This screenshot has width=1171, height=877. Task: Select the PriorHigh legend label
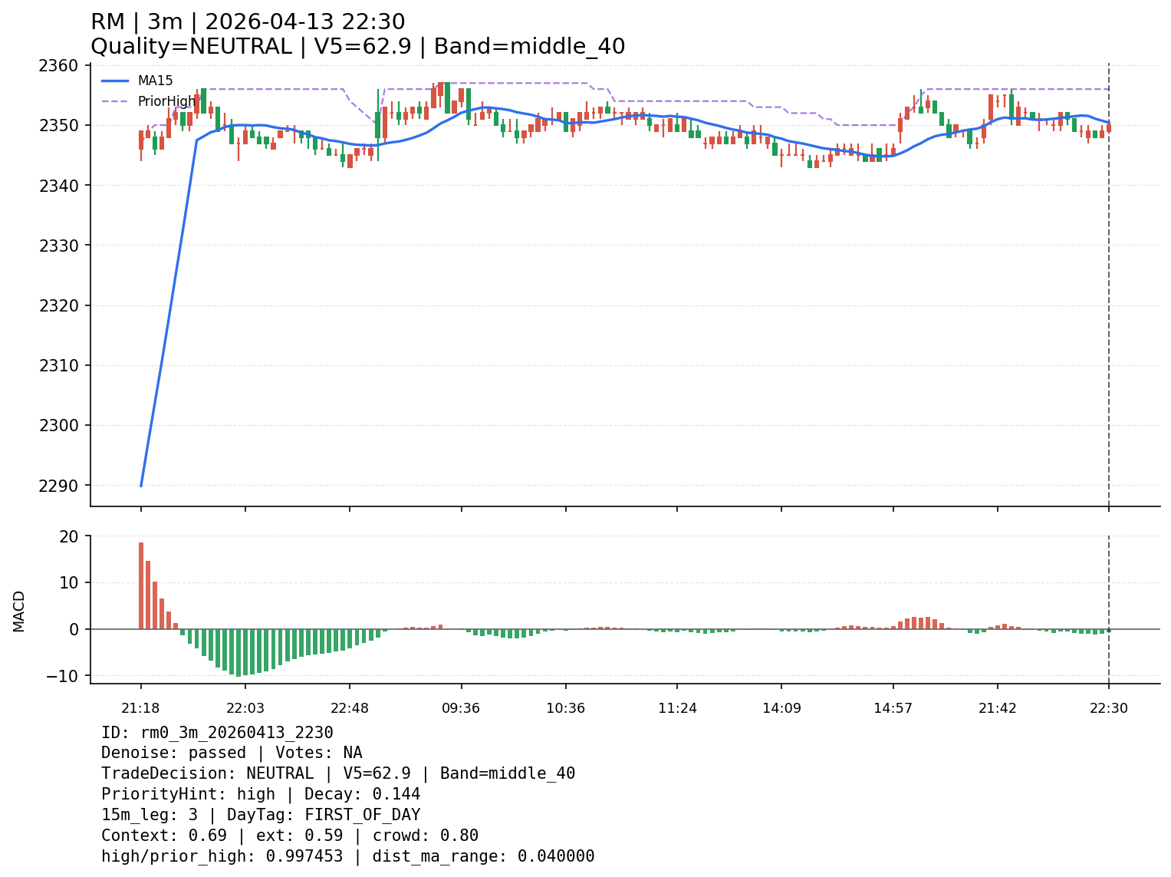pos(166,101)
